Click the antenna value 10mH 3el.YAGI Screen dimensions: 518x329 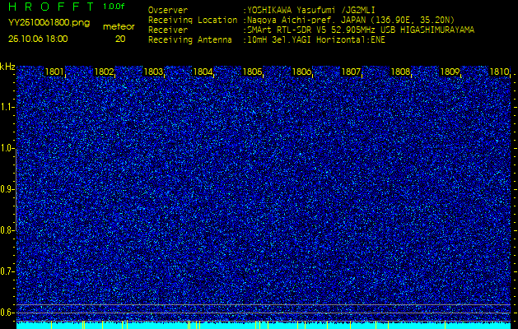pos(316,40)
